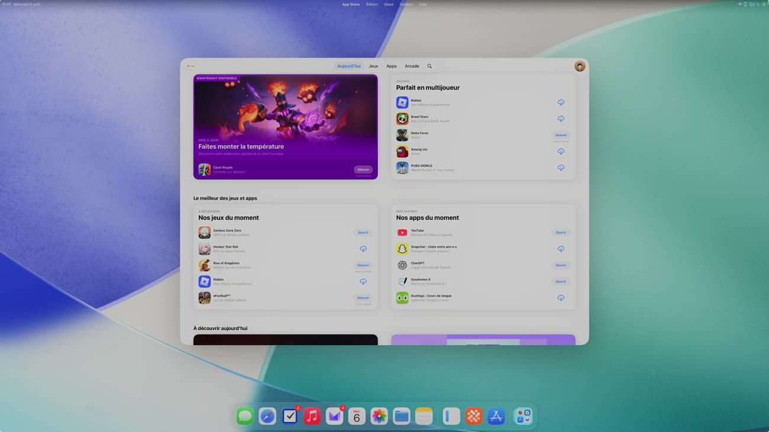Open the Édition menu
Screen dimensions: 769x432
pos(372,4)
